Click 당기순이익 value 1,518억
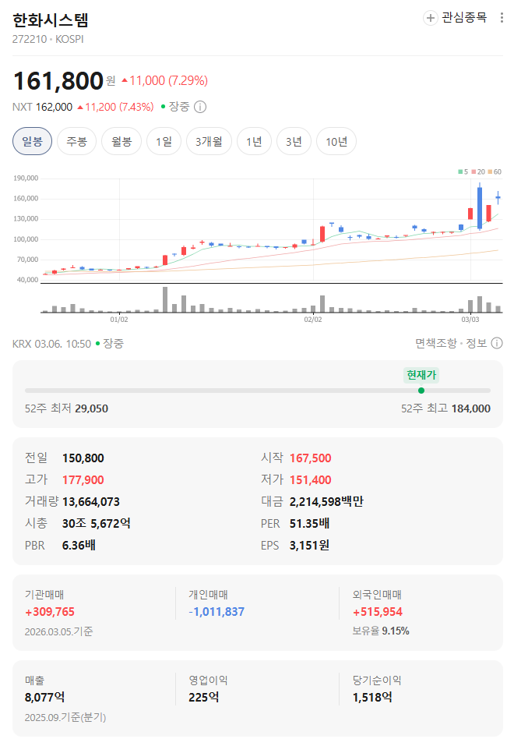514x746 pixels. 372,698
